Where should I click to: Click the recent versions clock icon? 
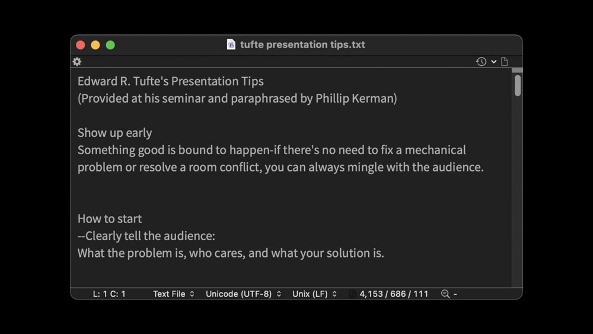pos(481,62)
